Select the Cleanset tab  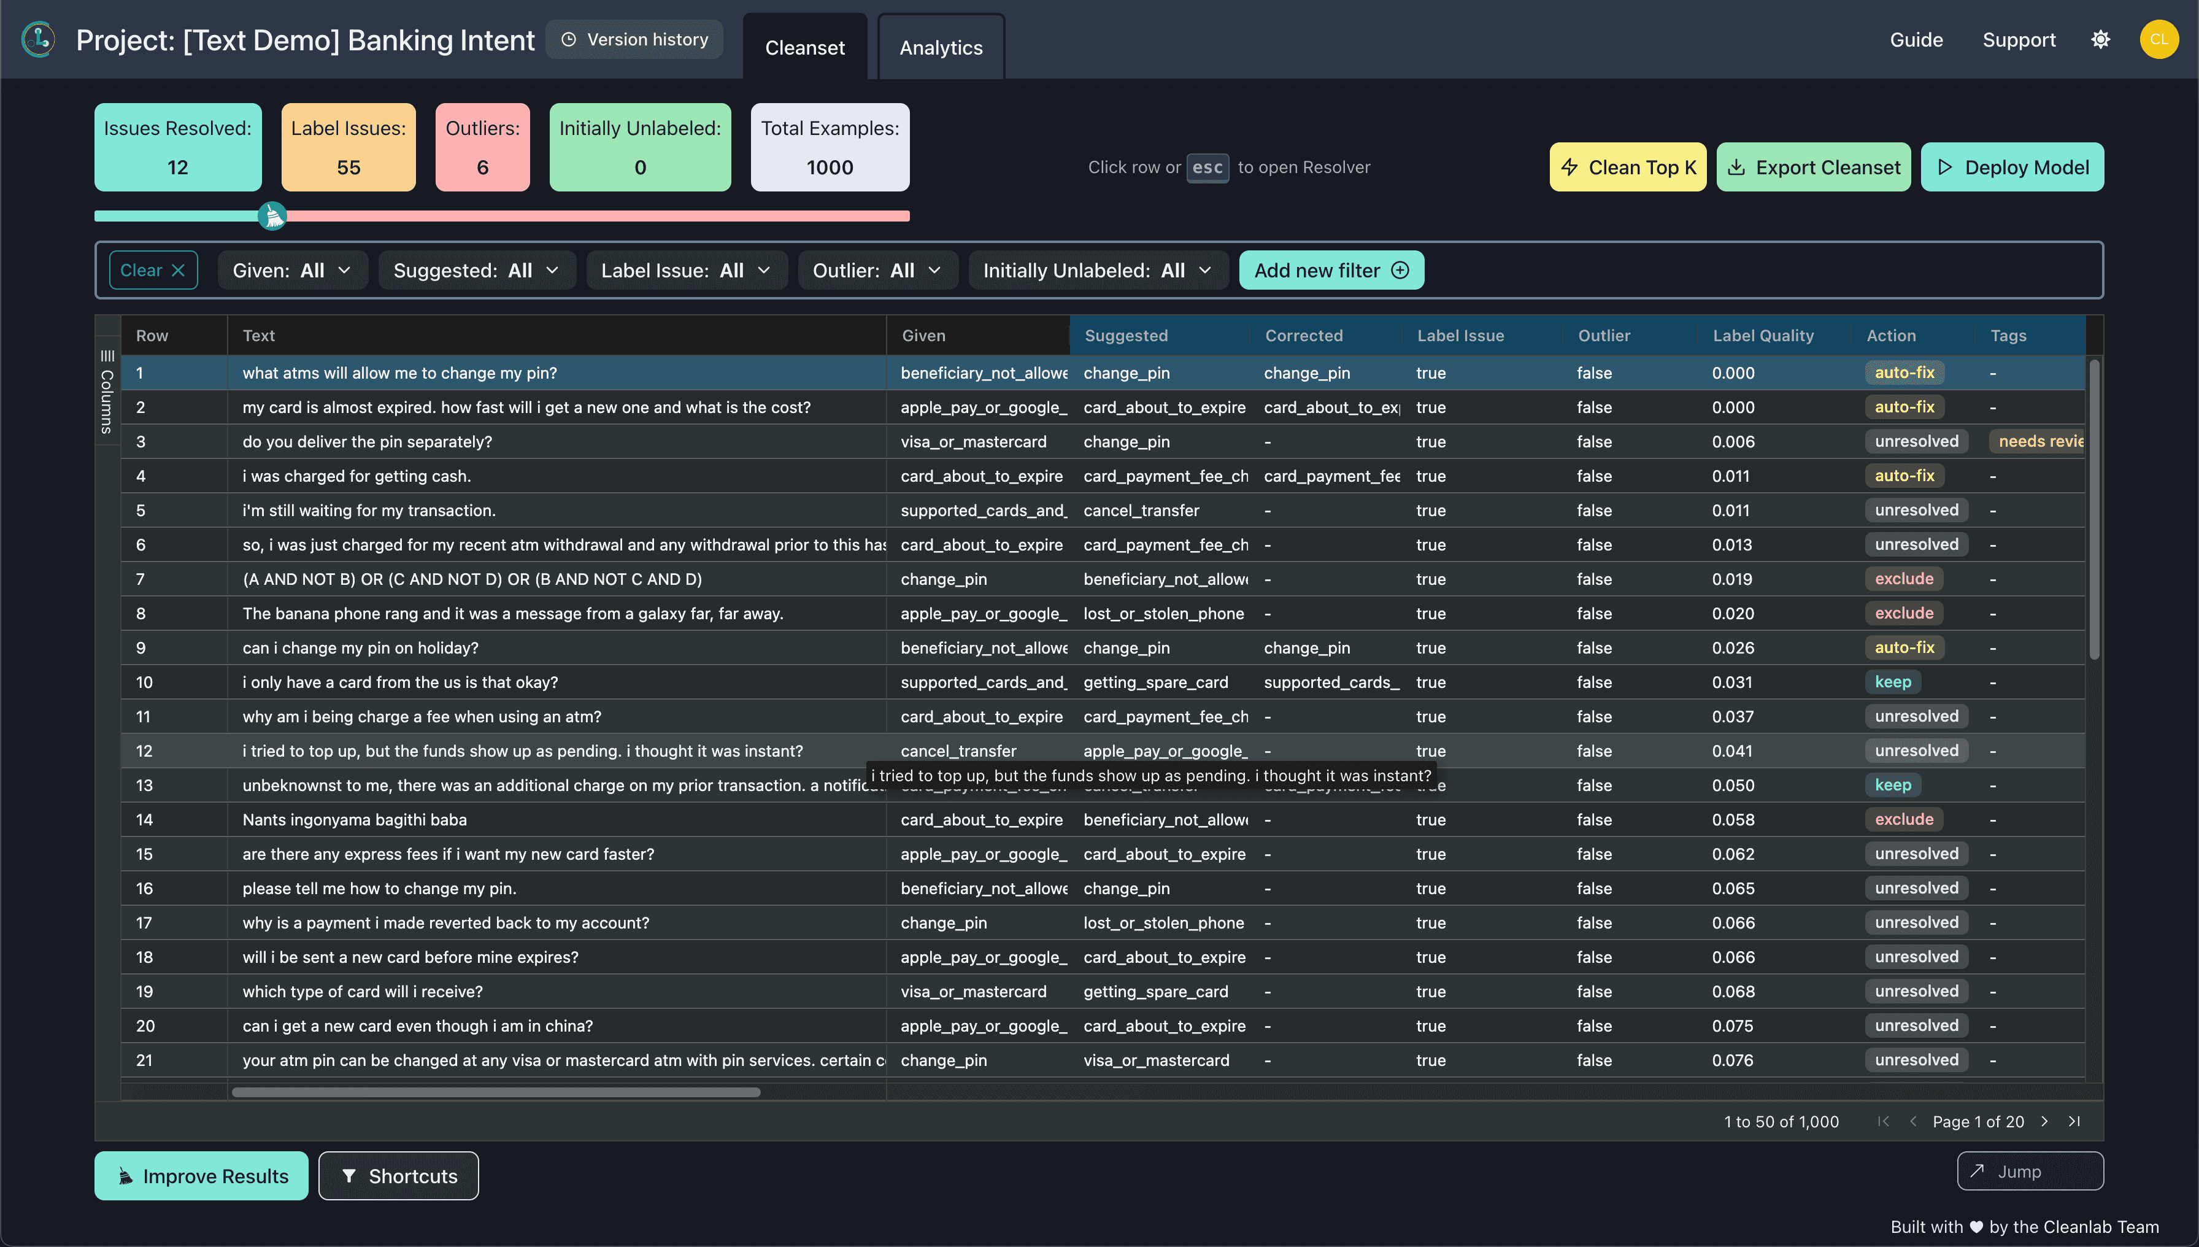pos(804,48)
